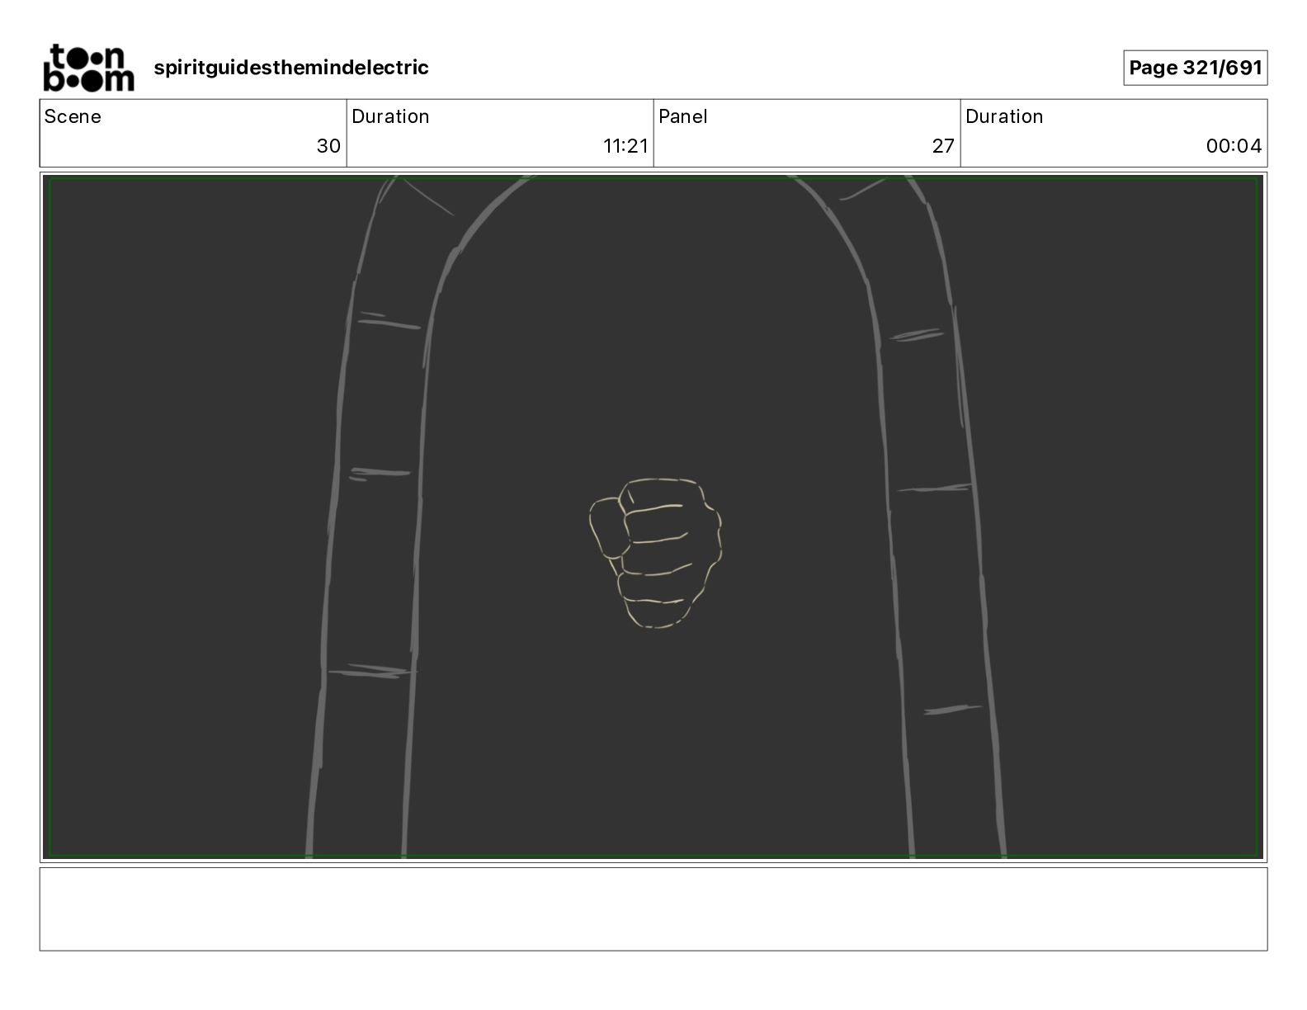This screenshot has height=1010, width=1307.
Task: Select the project title spiritguidesthemindelectric
Action: (291, 68)
